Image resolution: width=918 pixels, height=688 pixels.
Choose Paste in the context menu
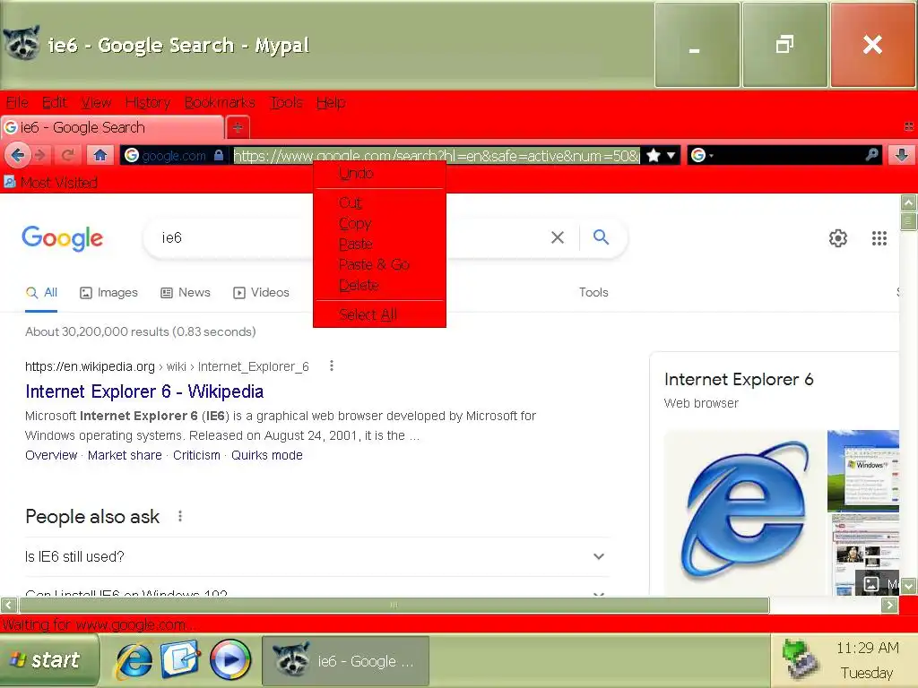pos(379,244)
